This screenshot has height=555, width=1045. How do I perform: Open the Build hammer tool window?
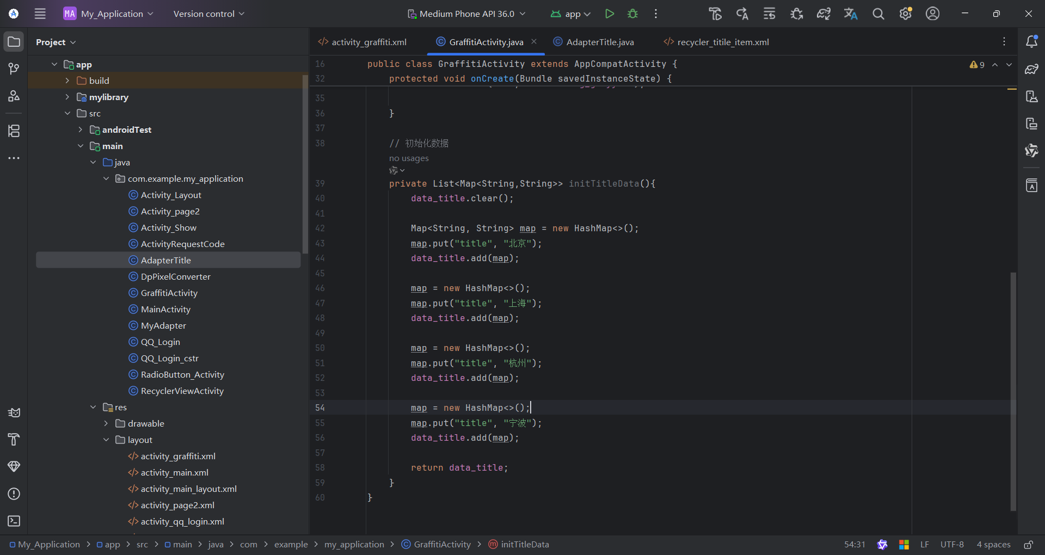pos(14,439)
